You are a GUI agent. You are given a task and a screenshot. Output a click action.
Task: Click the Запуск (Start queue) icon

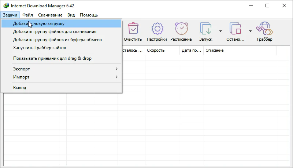coord(205,29)
